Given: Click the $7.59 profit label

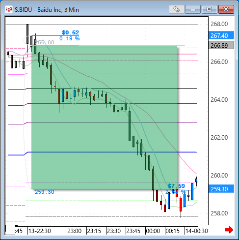Looking at the screenshot, I should [176, 186].
